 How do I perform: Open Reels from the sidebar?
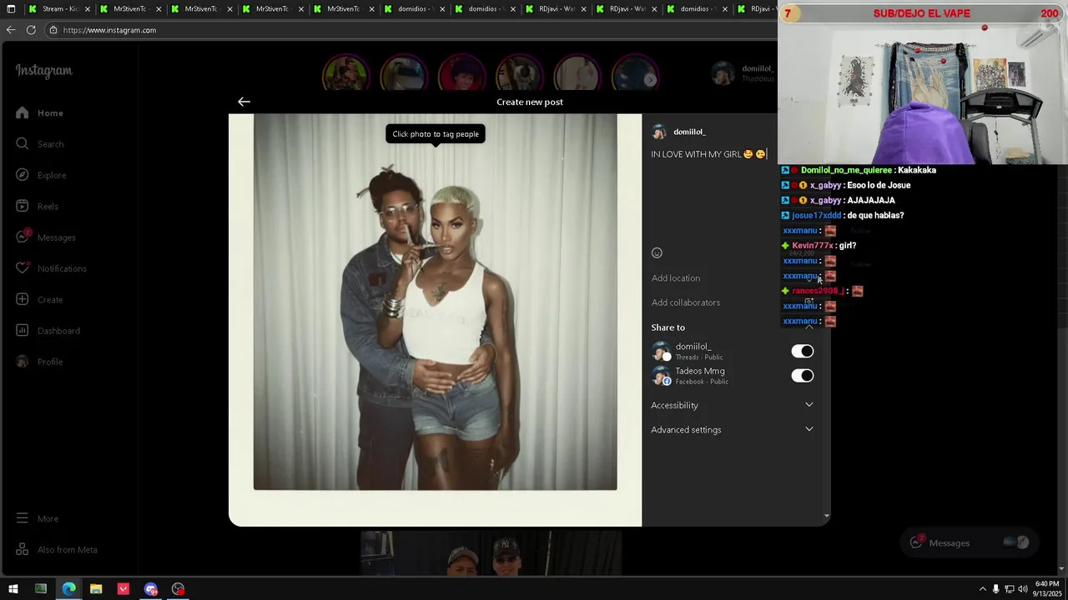pyautogui.click(x=37, y=207)
